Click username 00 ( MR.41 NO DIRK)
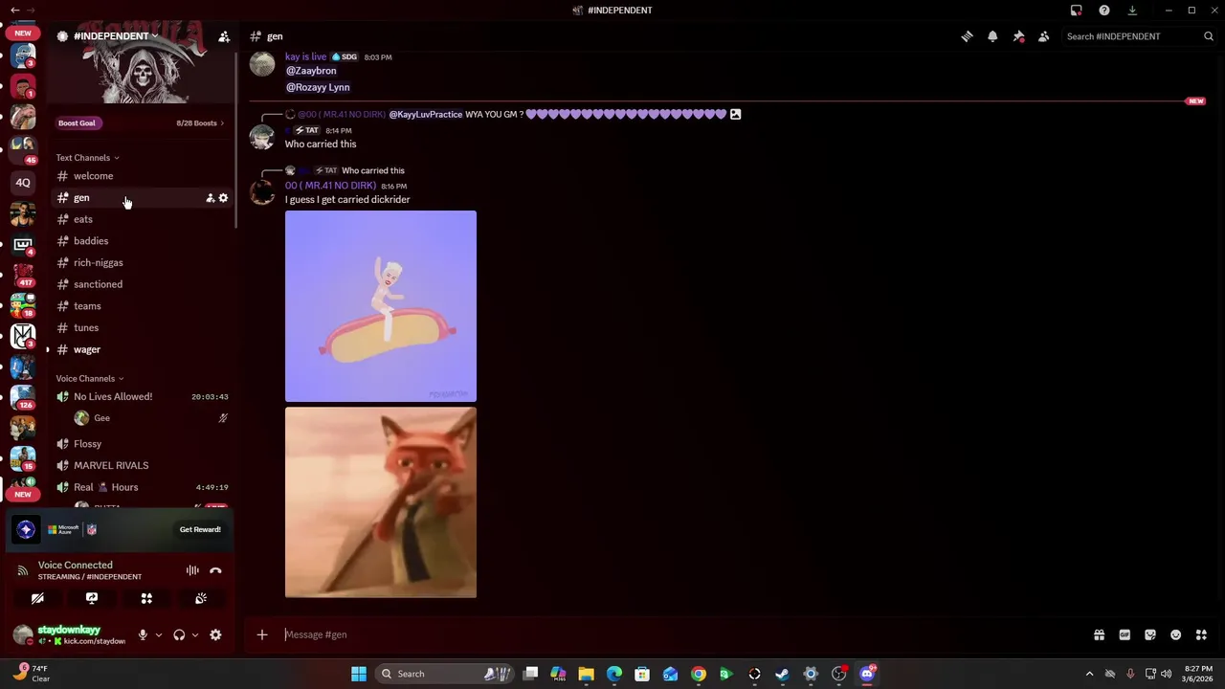 tap(330, 186)
